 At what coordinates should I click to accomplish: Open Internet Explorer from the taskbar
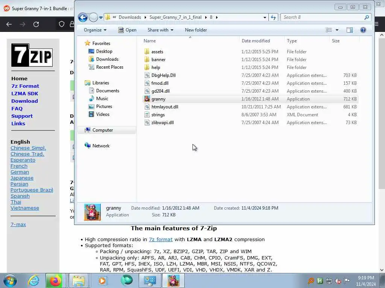tap(33, 280)
